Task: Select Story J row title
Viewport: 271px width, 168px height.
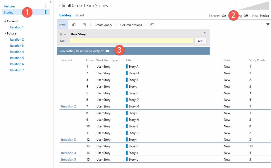Action: (x=133, y=86)
